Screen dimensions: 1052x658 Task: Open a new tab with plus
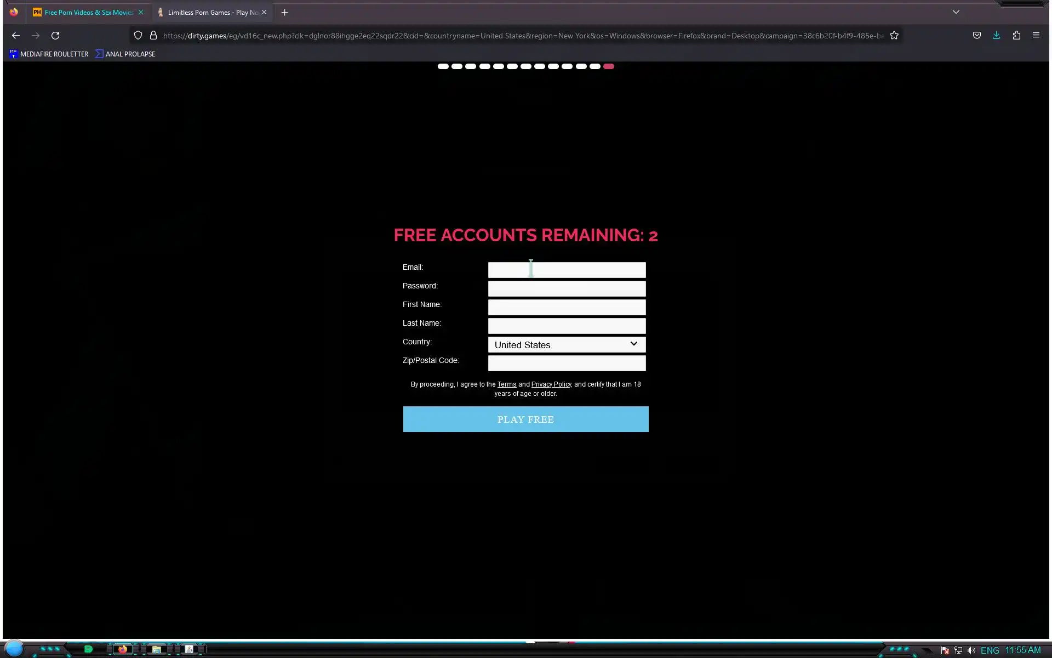pos(284,12)
